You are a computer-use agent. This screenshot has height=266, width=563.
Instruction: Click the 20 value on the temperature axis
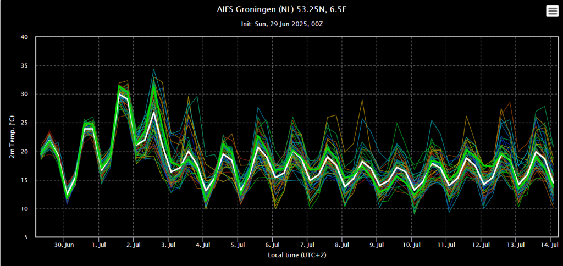(x=24, y=152)
